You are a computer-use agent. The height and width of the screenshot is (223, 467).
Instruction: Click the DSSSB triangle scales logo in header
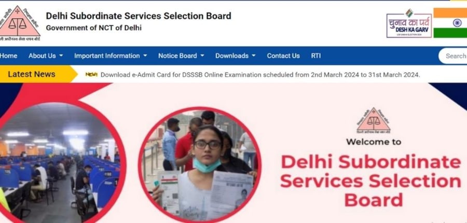tap(19, 23)
